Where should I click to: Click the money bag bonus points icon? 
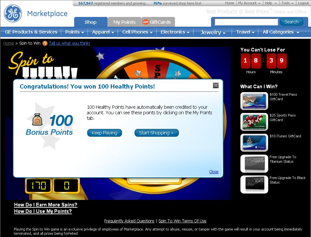click(x=37, y=119)
